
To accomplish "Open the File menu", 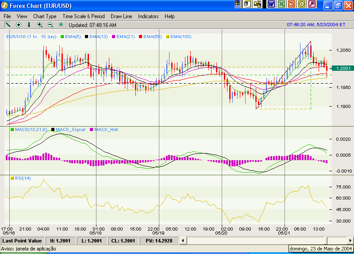I will (8, 16).
